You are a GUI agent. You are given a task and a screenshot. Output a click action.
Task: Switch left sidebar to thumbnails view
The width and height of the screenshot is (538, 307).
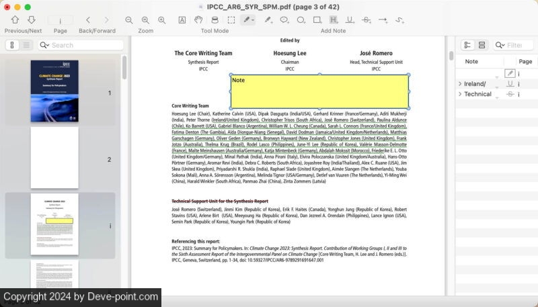click(x=12, y=45)
